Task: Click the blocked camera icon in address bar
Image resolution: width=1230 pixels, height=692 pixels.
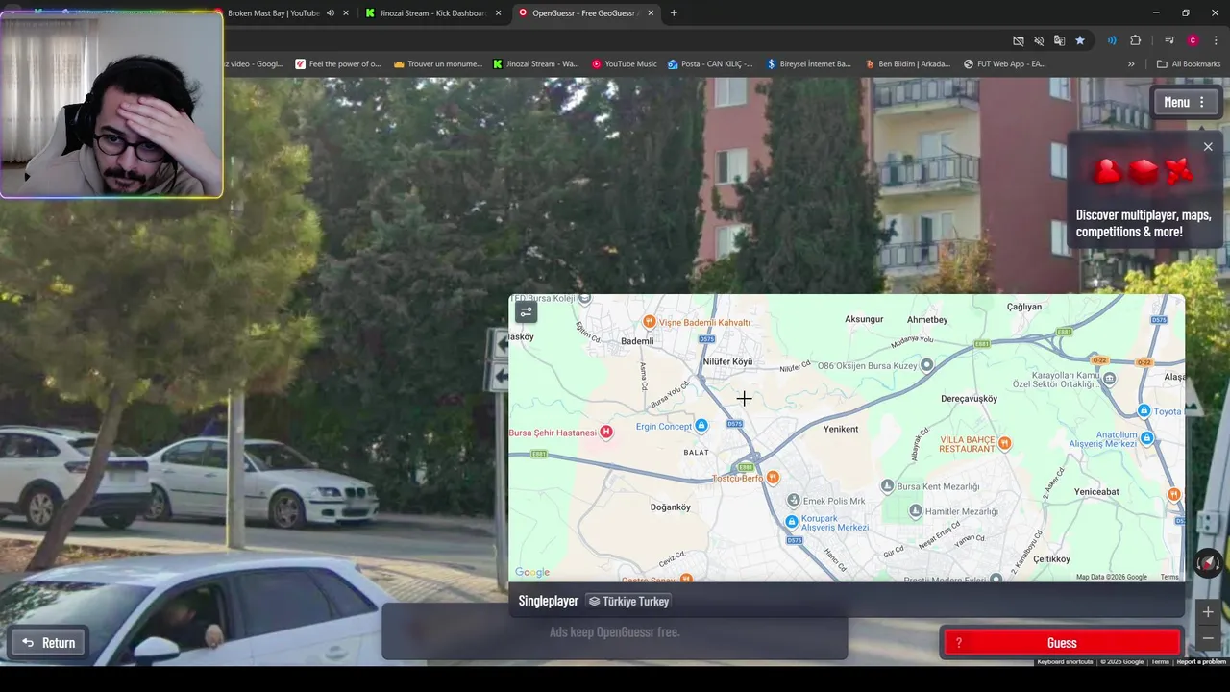Action: click(x=1019, y=40)
